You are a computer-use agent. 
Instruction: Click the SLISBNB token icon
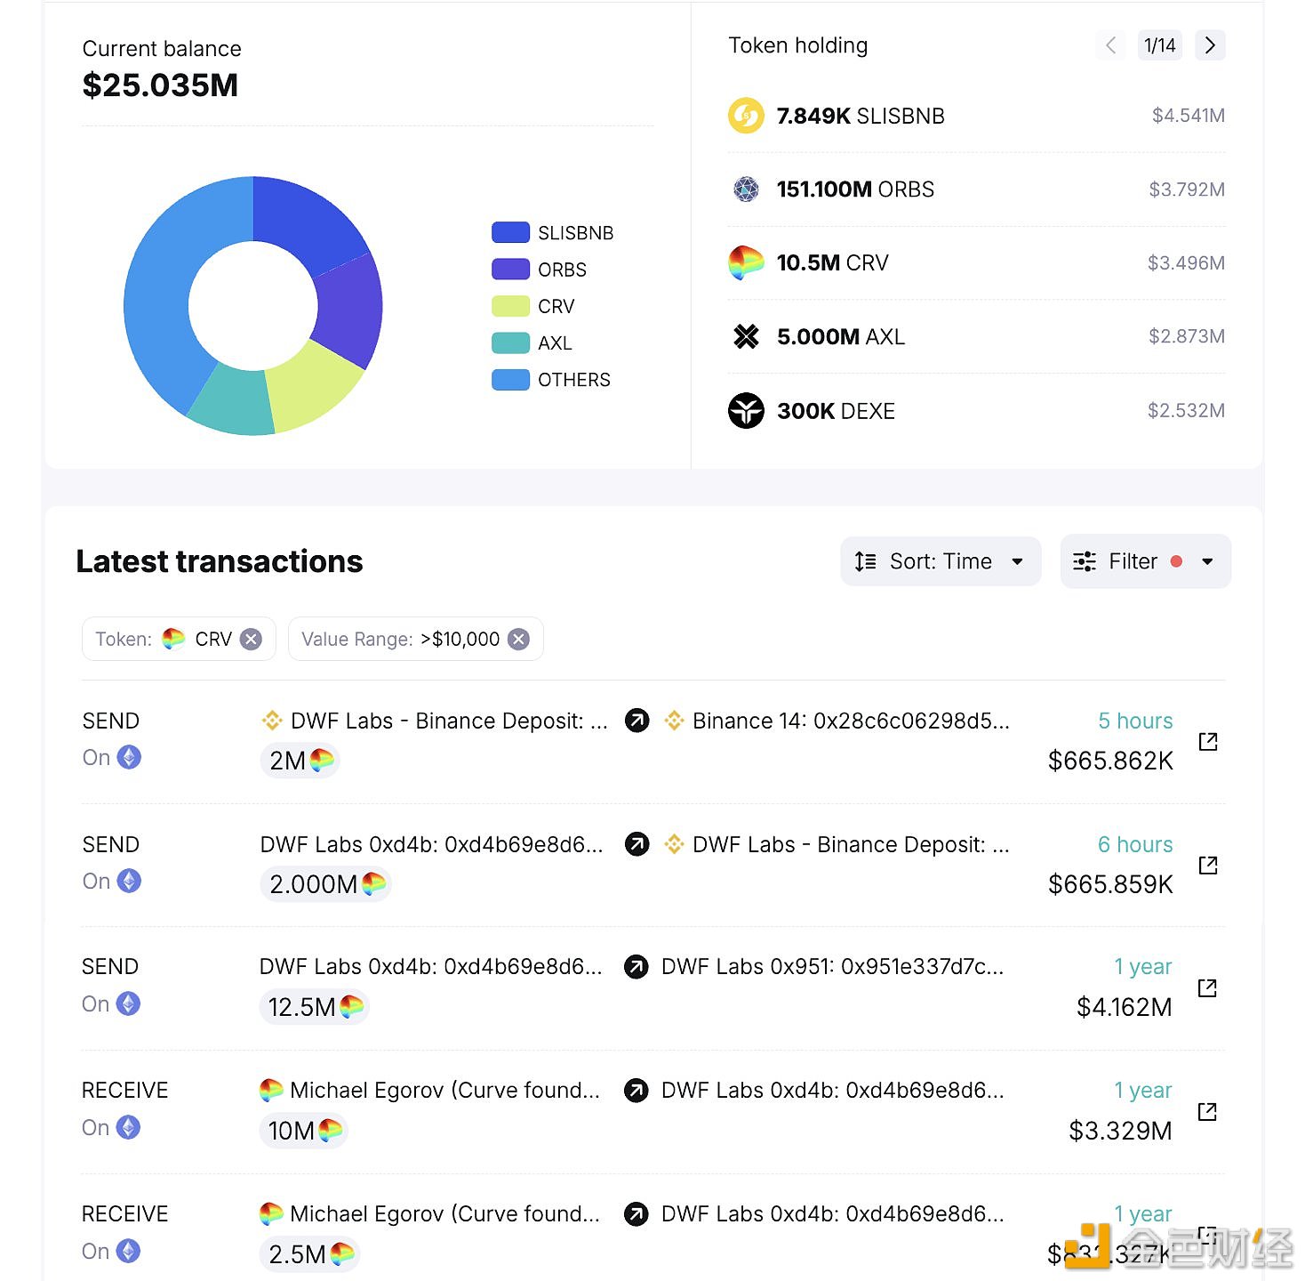[x=746, y=116]
